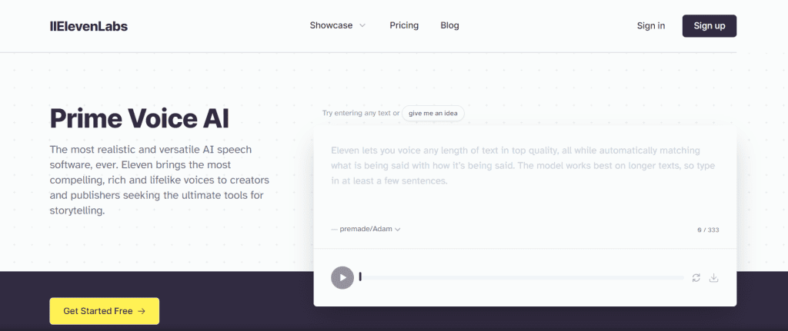The width and height of the screenshot is (788, 331).
Task: Download the generated audio file
Action: [x=713, y=277]
